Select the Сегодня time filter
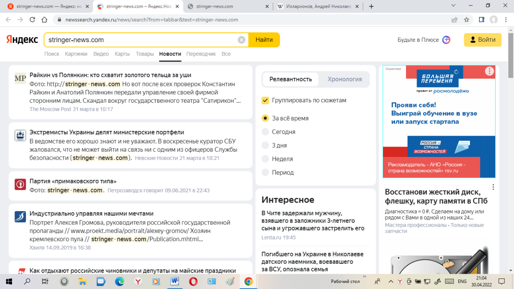The height and width of the screenshot is (289, 514). pyautogui.click(x=265, y=132)
